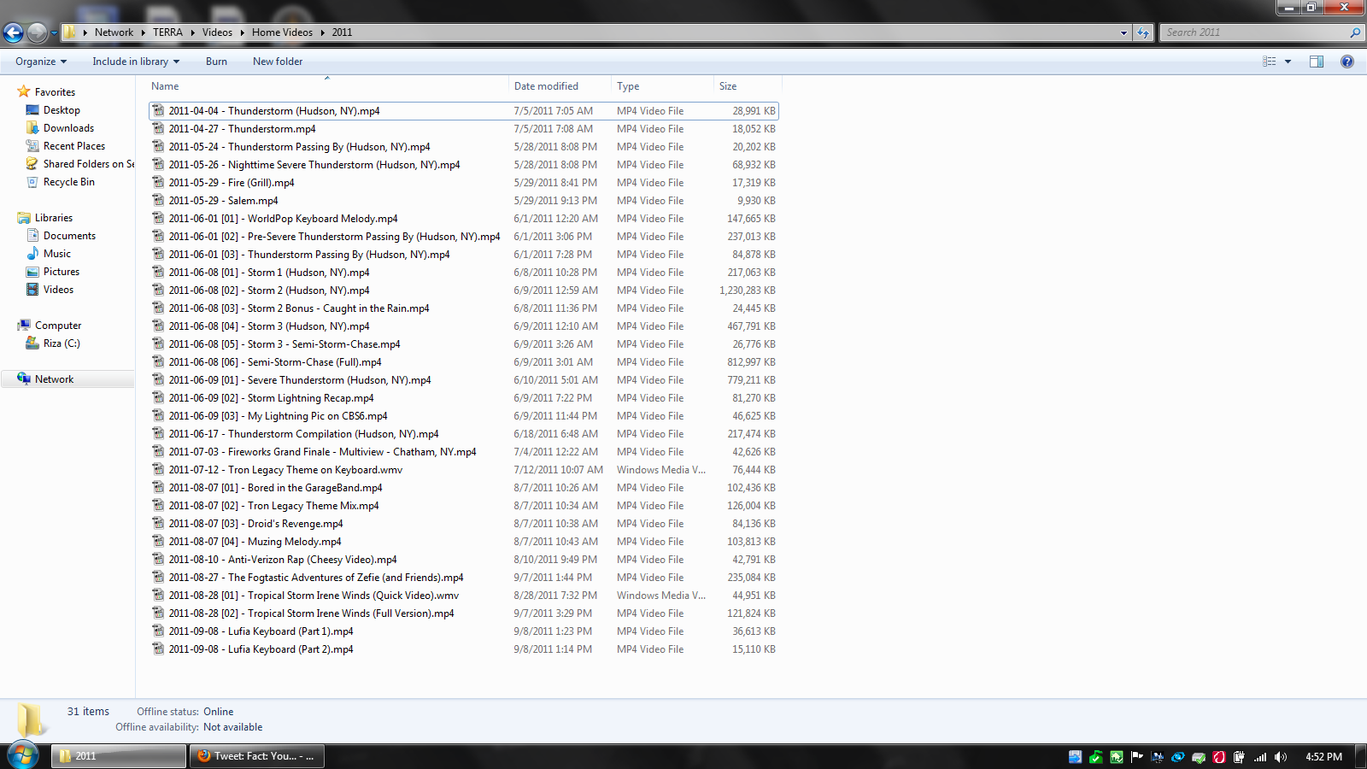Screen dimensions: 1367x769
Task: Click the Refresh button beside address bar
Action: pos(1143,32)
